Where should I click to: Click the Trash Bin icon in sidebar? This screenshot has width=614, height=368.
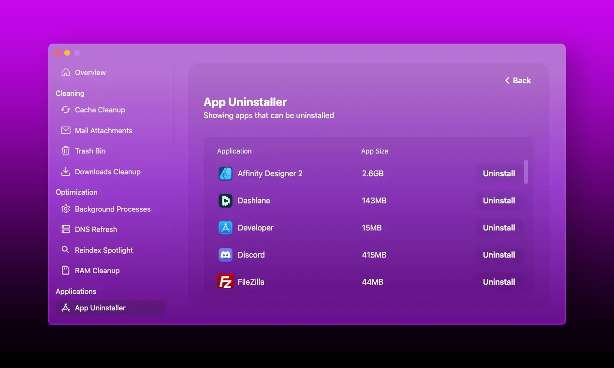point(66,151)
